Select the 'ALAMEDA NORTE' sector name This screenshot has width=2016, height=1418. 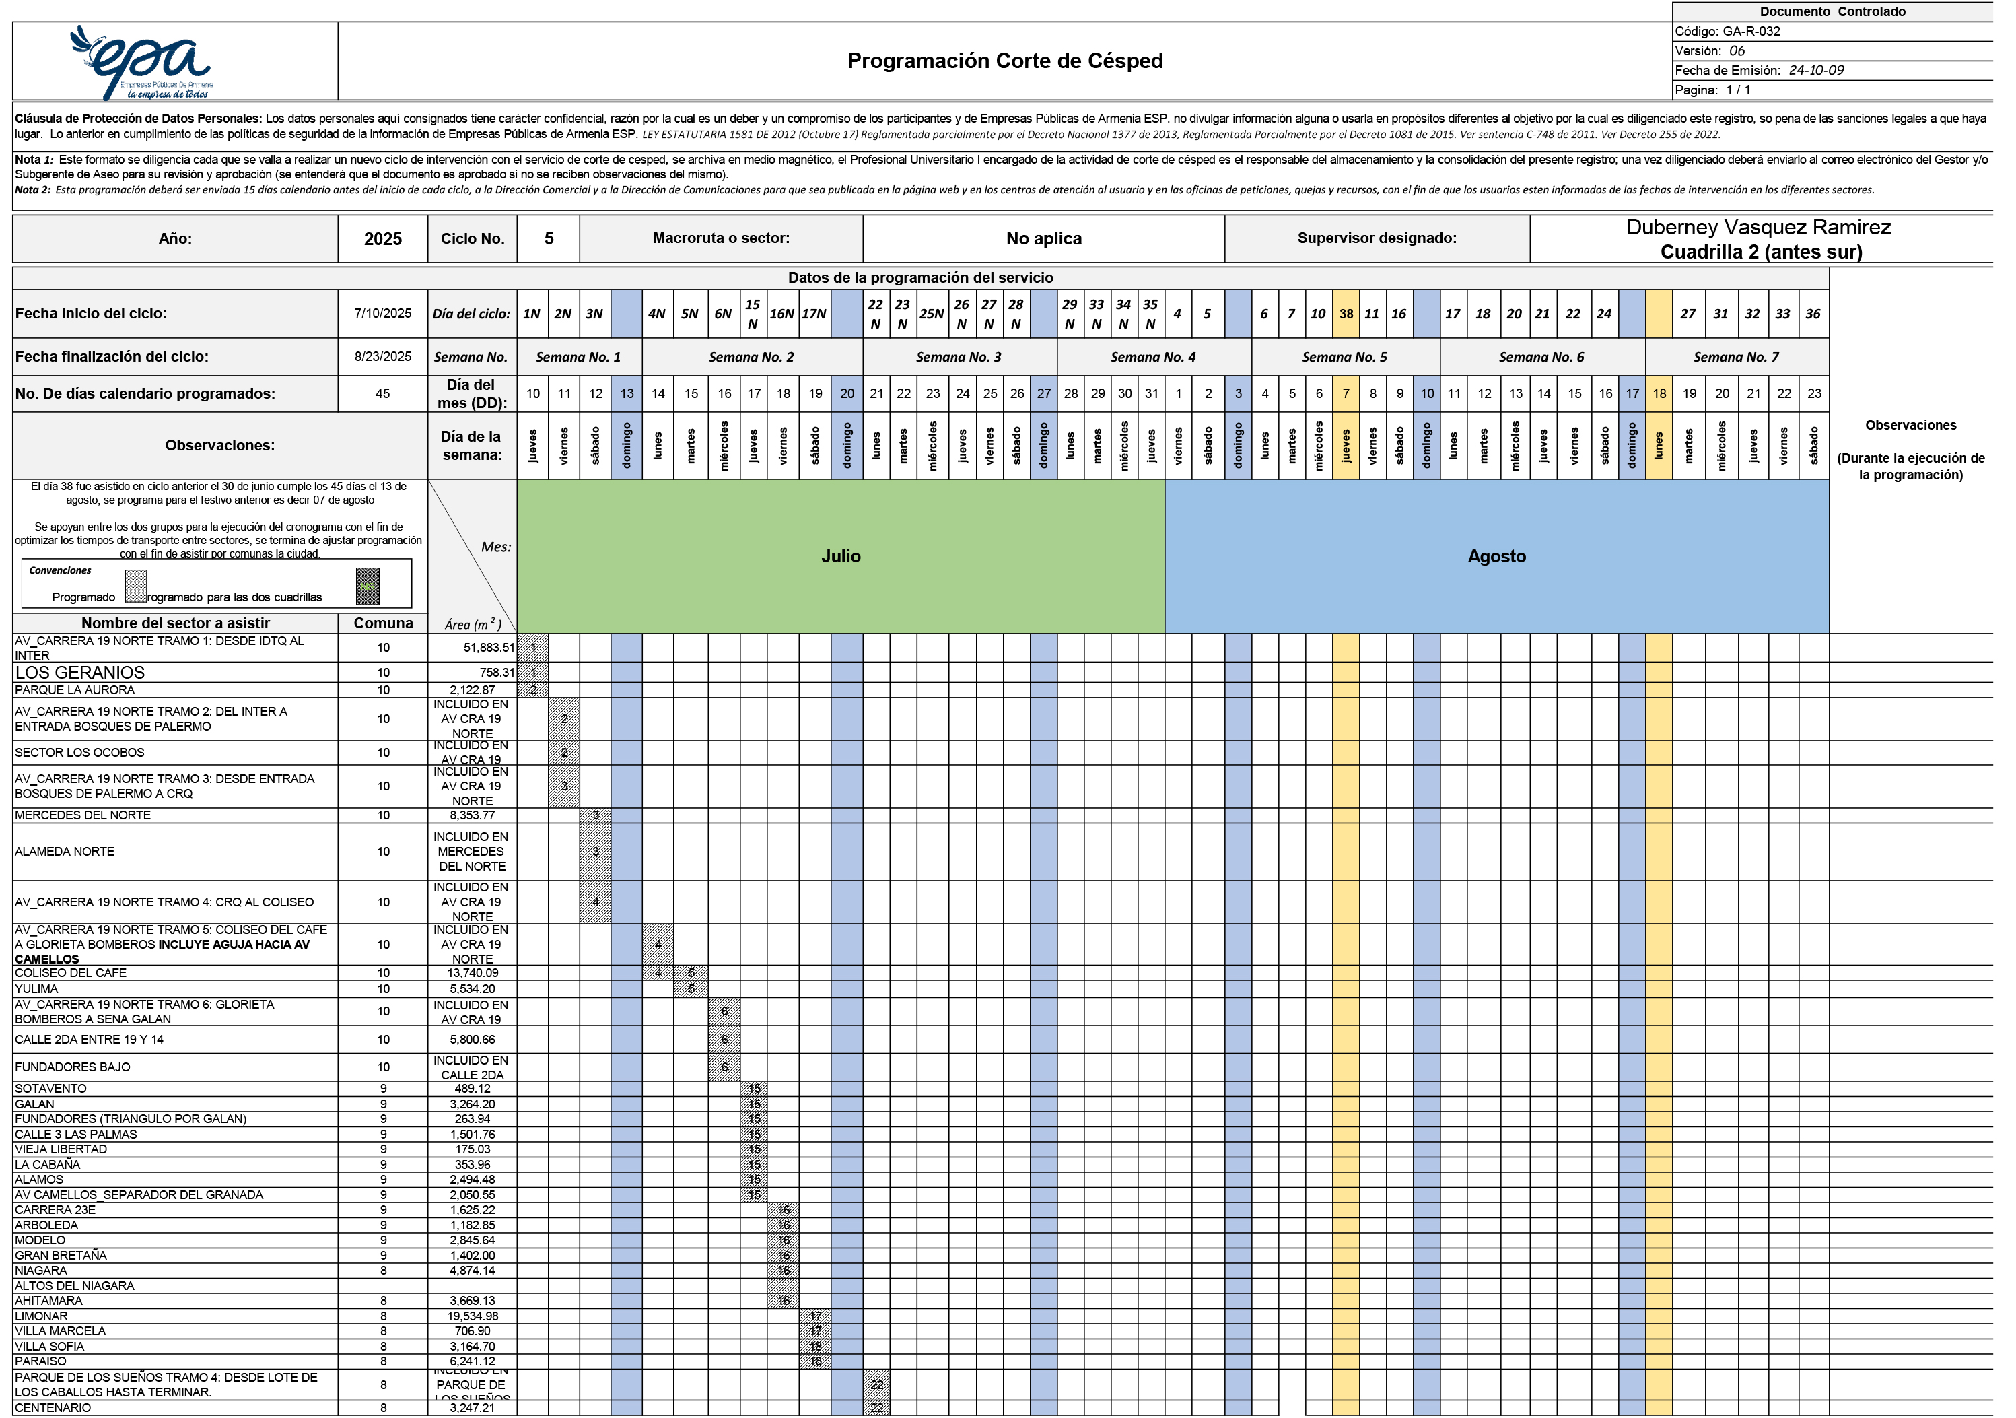coord(64,851)
